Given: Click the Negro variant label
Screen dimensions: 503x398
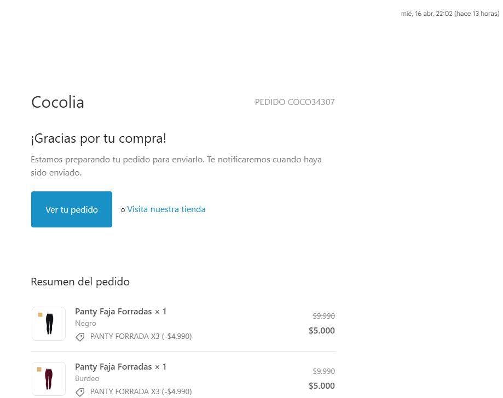Looking at the screenshot, I should pyautogui.click(x=85, y=323).
